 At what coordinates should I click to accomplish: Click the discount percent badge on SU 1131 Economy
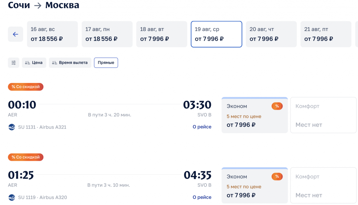pos(277,106)
